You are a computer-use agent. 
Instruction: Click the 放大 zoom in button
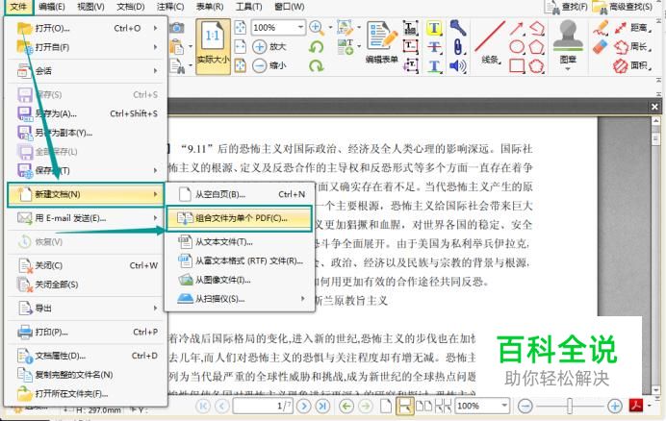[269, 47]
